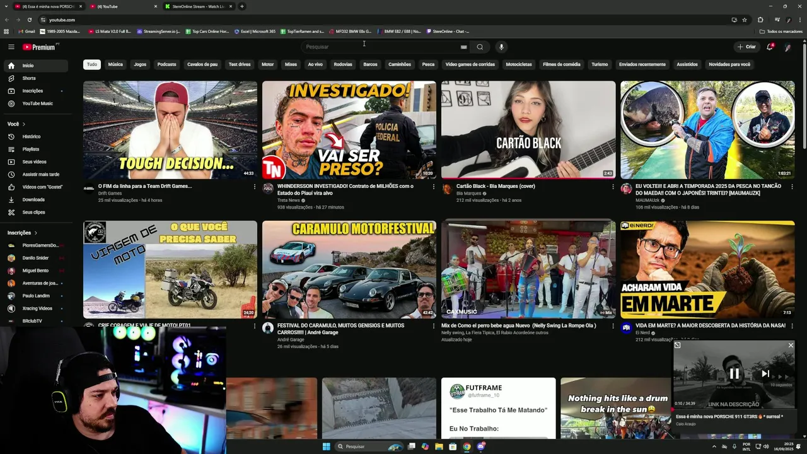Pause the miniplayer video
This screenshot has width=807, height=454.
(x=734, y=373)
